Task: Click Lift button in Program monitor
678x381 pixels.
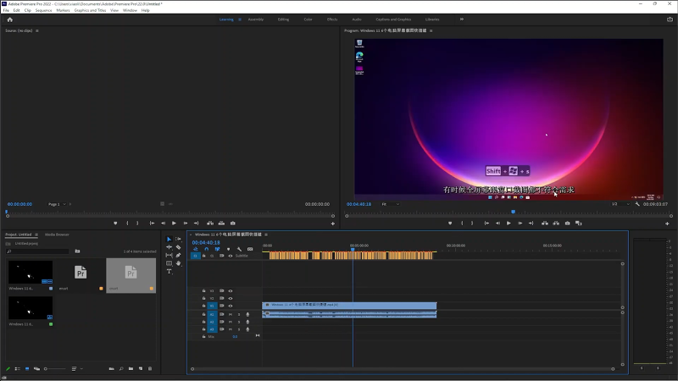Action: click(545, 224)
